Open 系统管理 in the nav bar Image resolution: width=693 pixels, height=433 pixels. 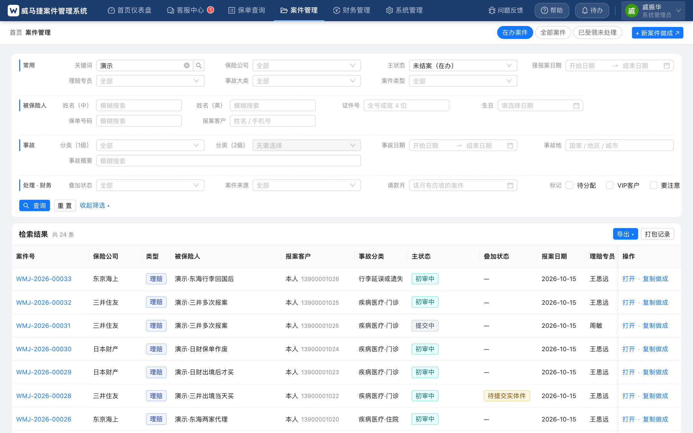404,11
